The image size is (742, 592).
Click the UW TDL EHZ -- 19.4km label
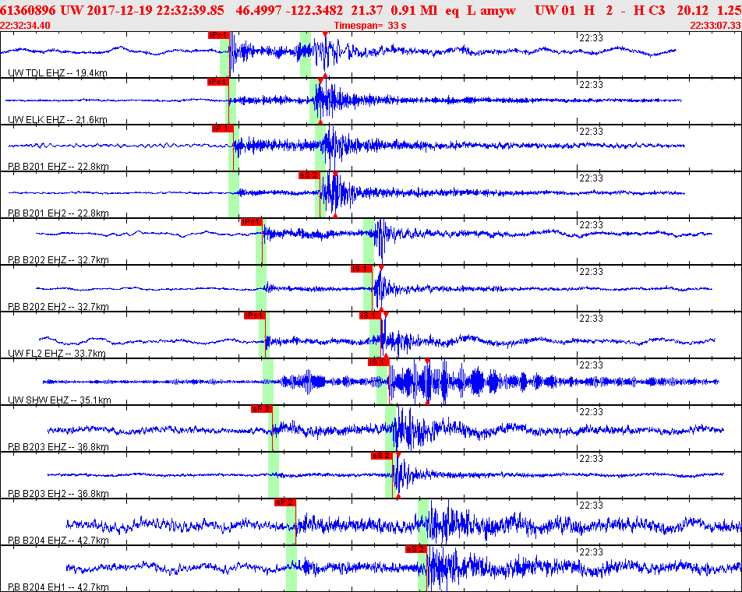[x=58, y=72]
